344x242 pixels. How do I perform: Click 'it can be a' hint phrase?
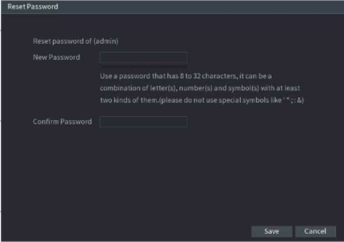262,75
